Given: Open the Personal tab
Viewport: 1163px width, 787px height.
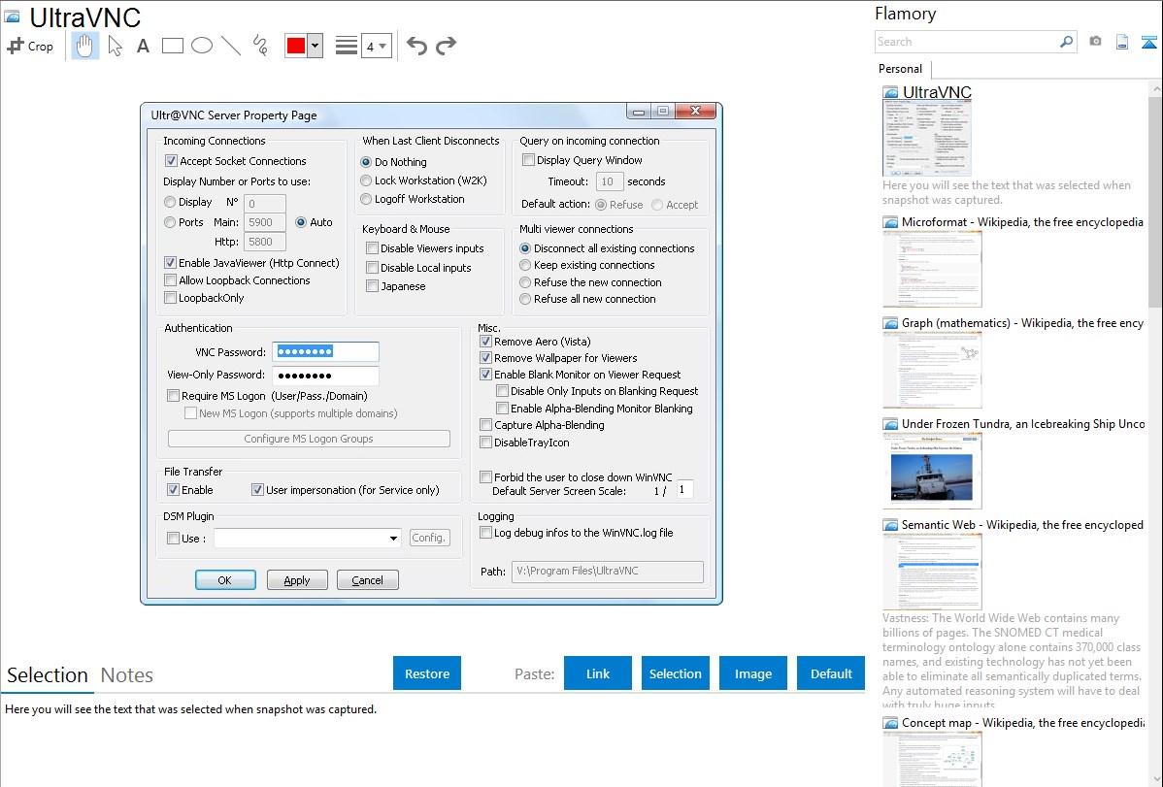Looking at the screenshot, I should coord(901,69).
